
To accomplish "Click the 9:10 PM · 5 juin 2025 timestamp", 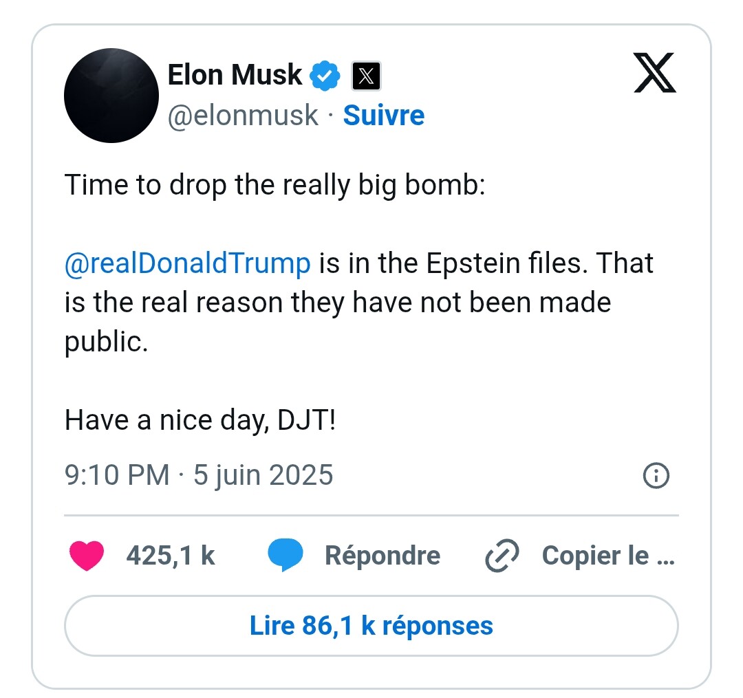I will 199,475.
